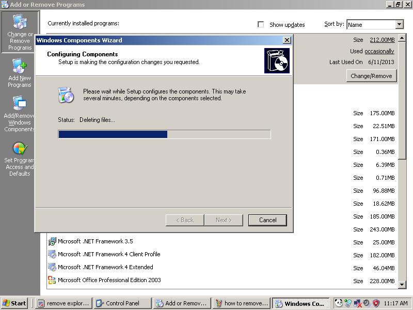Click the 212.00MB size link
Viewport: 413px width, 310px height.
click(382, 40)
